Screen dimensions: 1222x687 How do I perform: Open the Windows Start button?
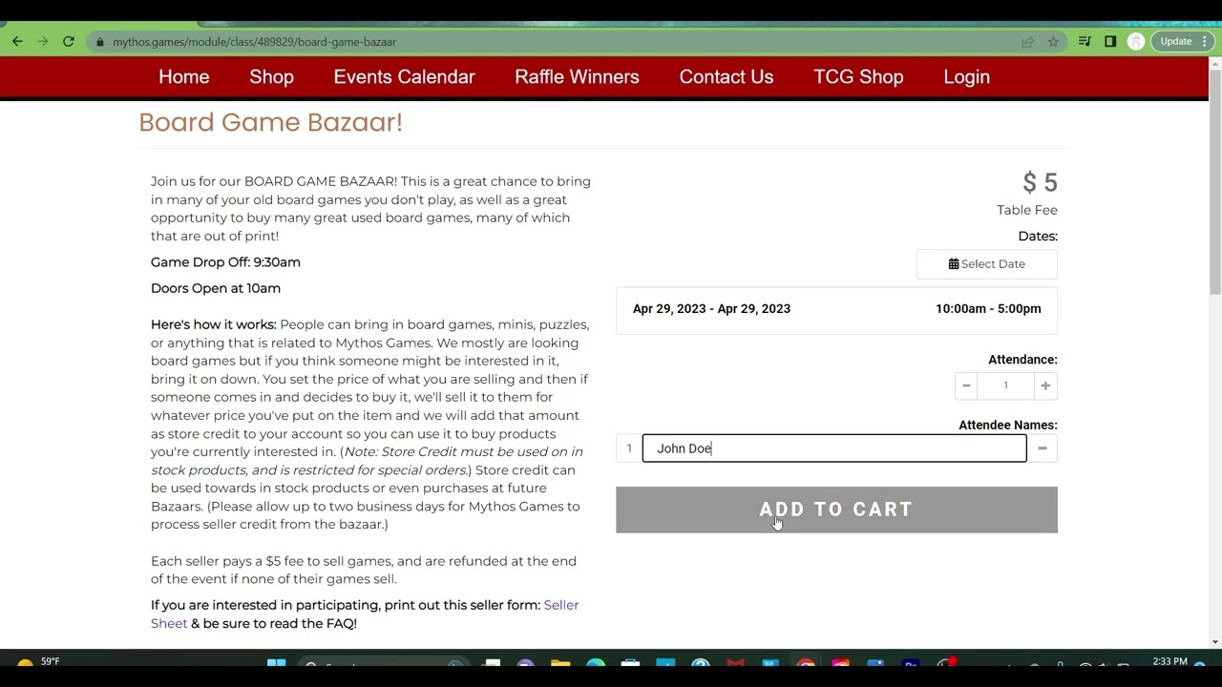click(276, 665)
